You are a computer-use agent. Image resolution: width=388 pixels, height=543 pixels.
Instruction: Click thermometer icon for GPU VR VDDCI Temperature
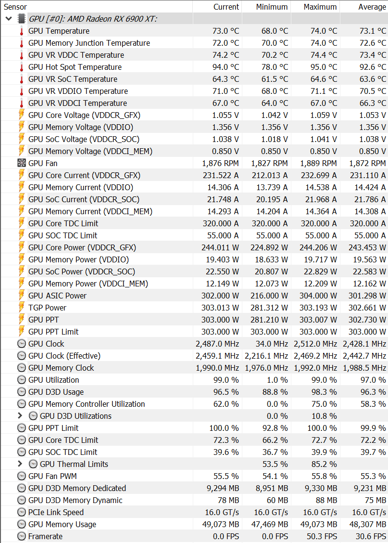click(22, 103)
